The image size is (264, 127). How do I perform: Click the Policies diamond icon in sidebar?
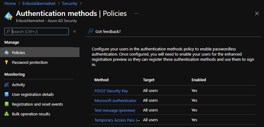click(x=6, y=53)
